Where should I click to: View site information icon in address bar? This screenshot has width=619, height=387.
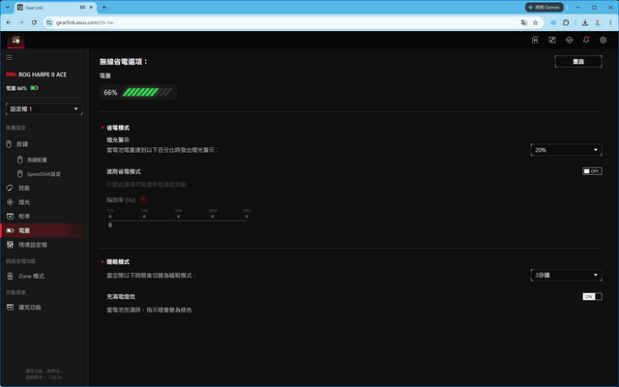pos(49,22)
